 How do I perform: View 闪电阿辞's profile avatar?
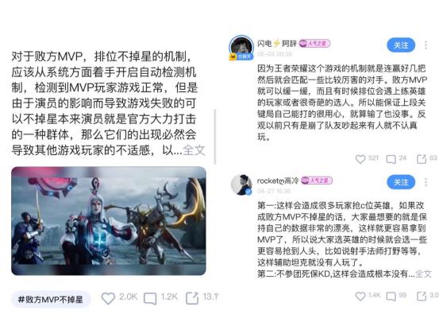(x=241, y=48)
